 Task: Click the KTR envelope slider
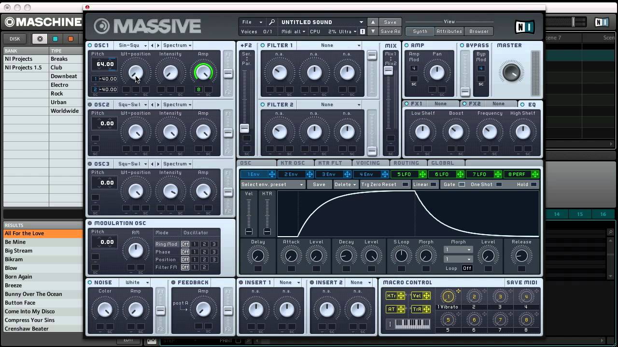click(x=267, y=216)
